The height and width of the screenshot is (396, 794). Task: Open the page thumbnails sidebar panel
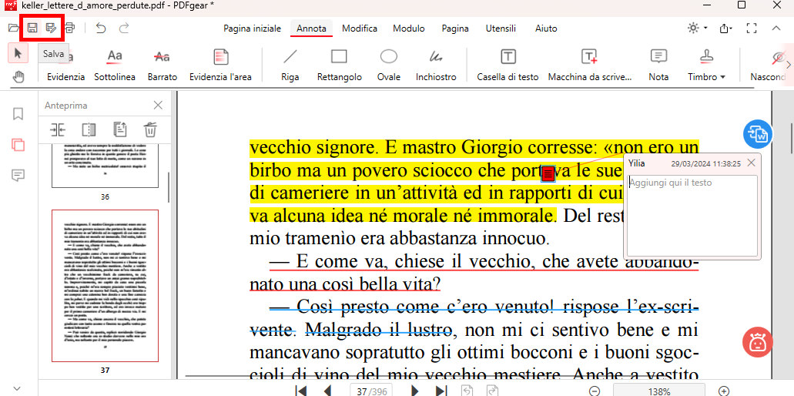18,145
